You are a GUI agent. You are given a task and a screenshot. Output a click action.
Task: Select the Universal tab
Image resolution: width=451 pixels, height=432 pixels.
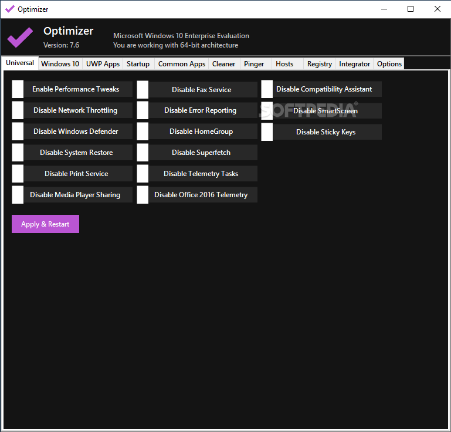click(x=20, y=63)
